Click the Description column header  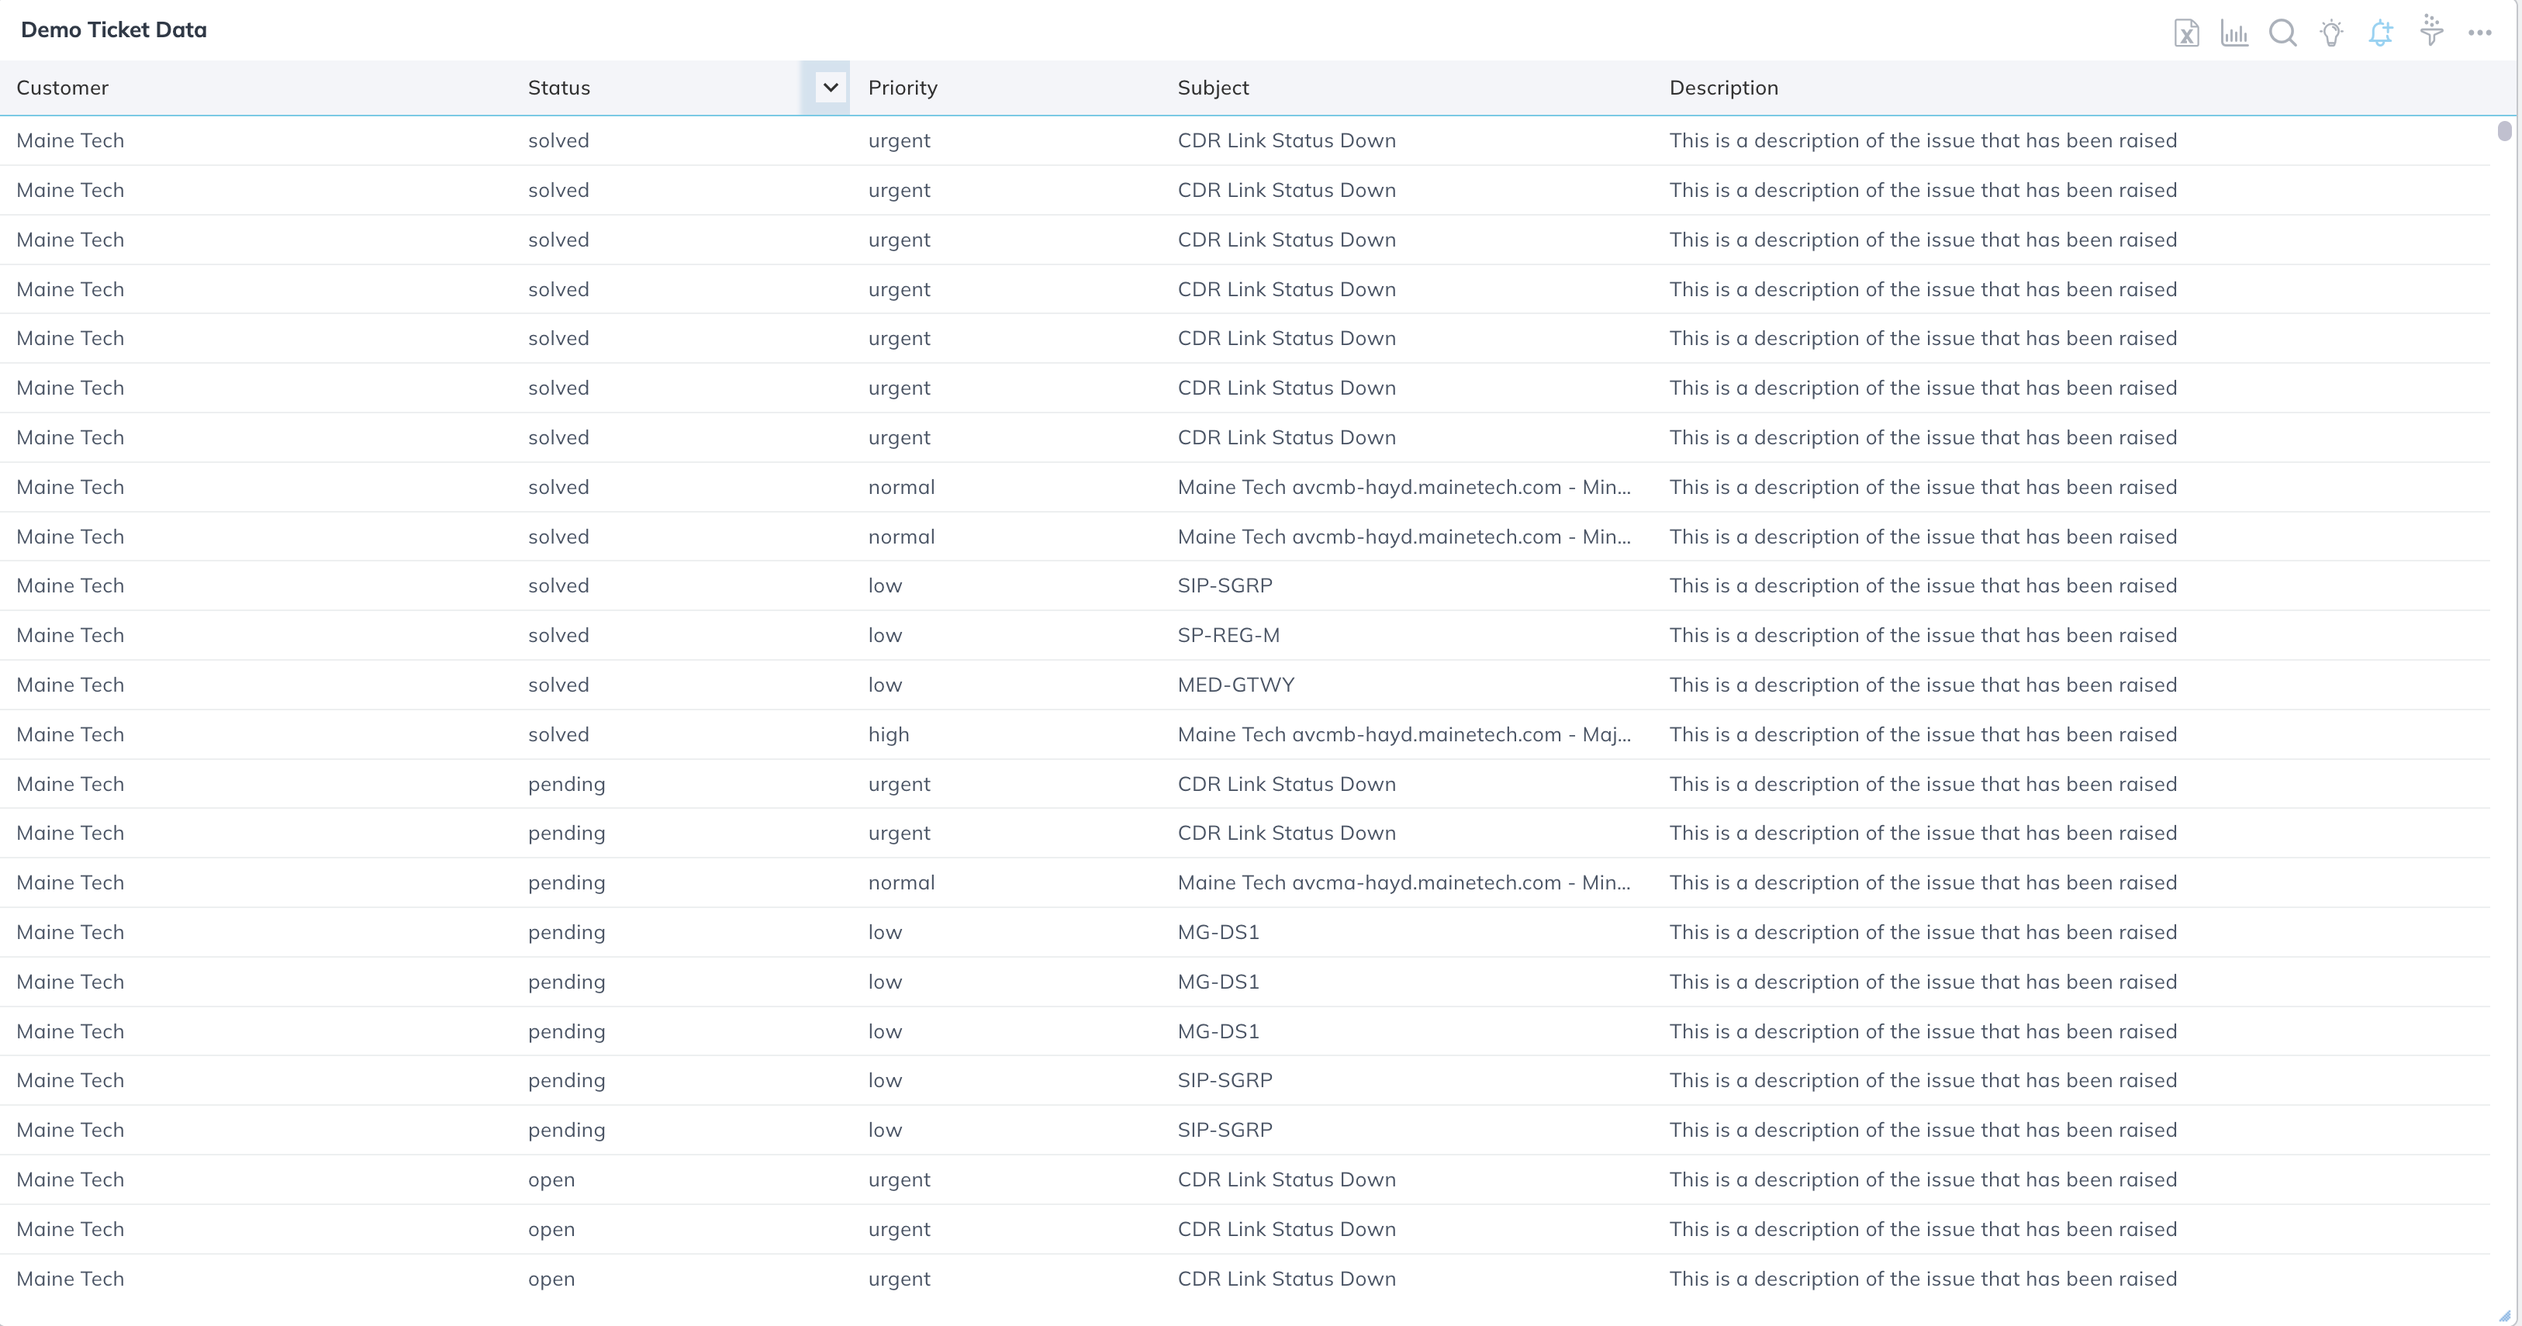pos(1723,88)
